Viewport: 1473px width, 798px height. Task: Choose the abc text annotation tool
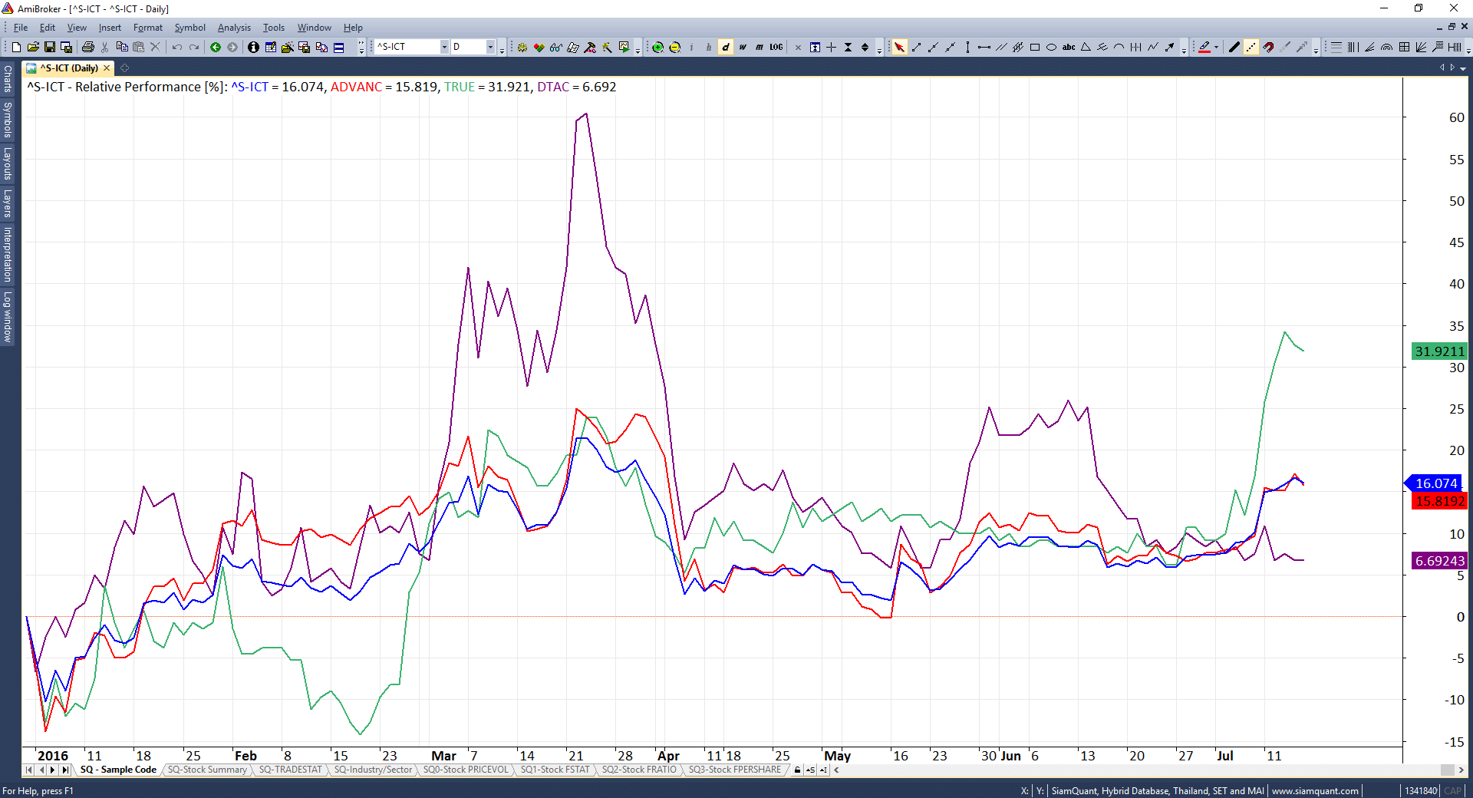[x=1069, y=48]
